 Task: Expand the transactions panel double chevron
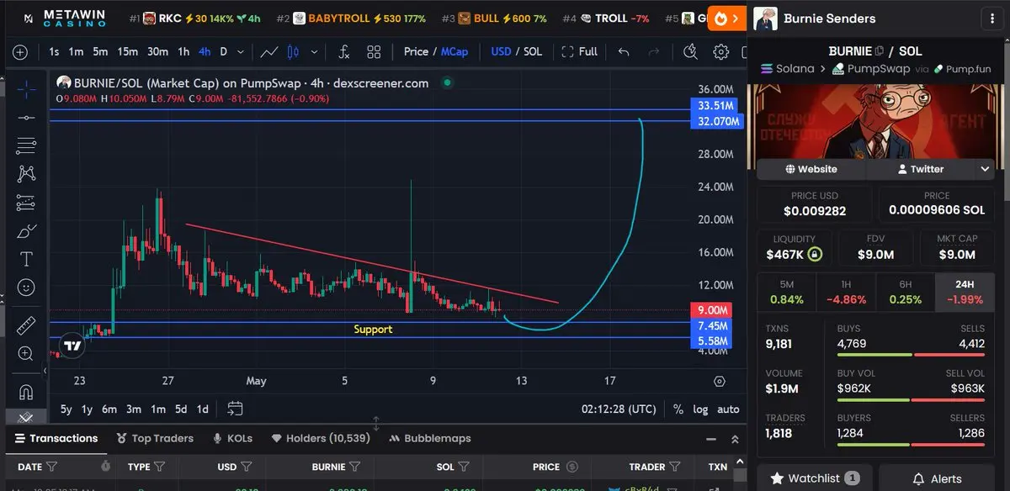pyautogui.click(x=735, y=439)
